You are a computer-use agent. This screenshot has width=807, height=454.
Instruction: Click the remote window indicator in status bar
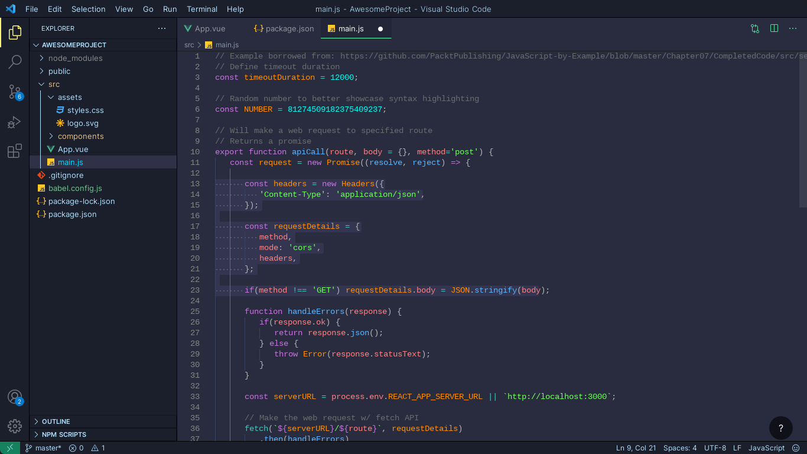[x=10, y=448]
